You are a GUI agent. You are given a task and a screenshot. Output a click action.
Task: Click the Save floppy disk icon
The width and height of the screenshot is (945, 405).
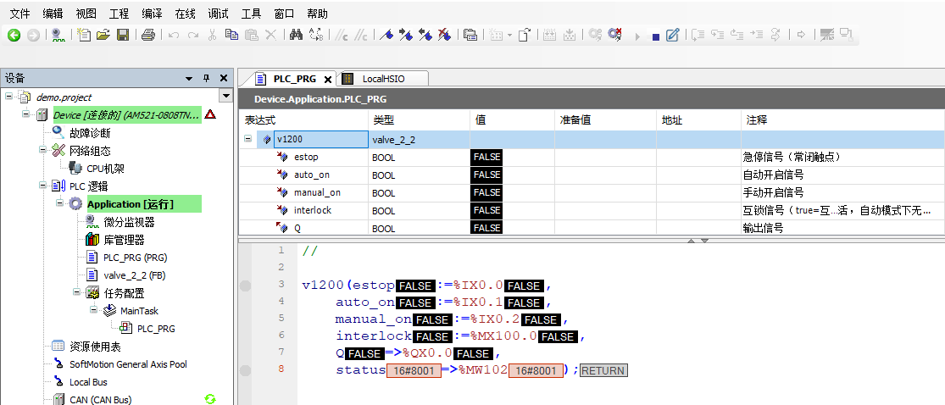click(123, 35)
